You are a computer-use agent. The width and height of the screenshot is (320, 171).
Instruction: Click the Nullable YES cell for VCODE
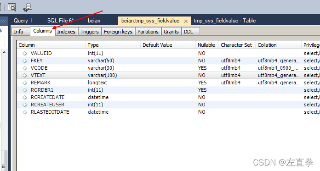tap(202, 68)
